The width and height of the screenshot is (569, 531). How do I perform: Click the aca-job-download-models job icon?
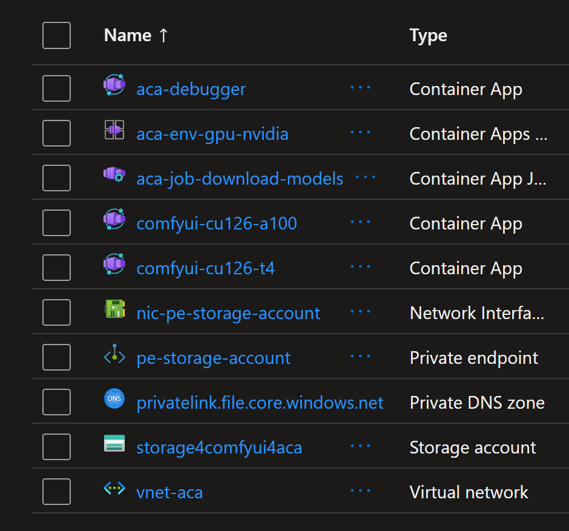[x=114, y=175]
